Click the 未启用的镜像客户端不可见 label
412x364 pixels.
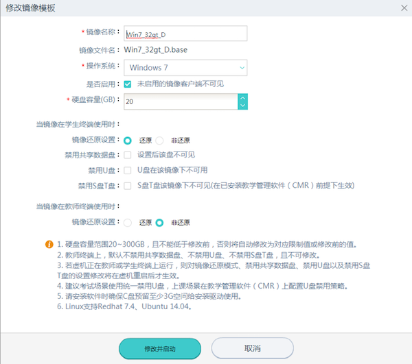click(x=180, y=84)
